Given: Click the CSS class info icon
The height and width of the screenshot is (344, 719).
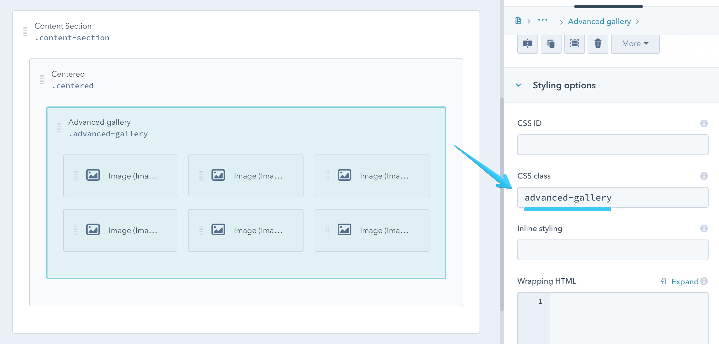Looking at the screenshot, I should (703, 176).
